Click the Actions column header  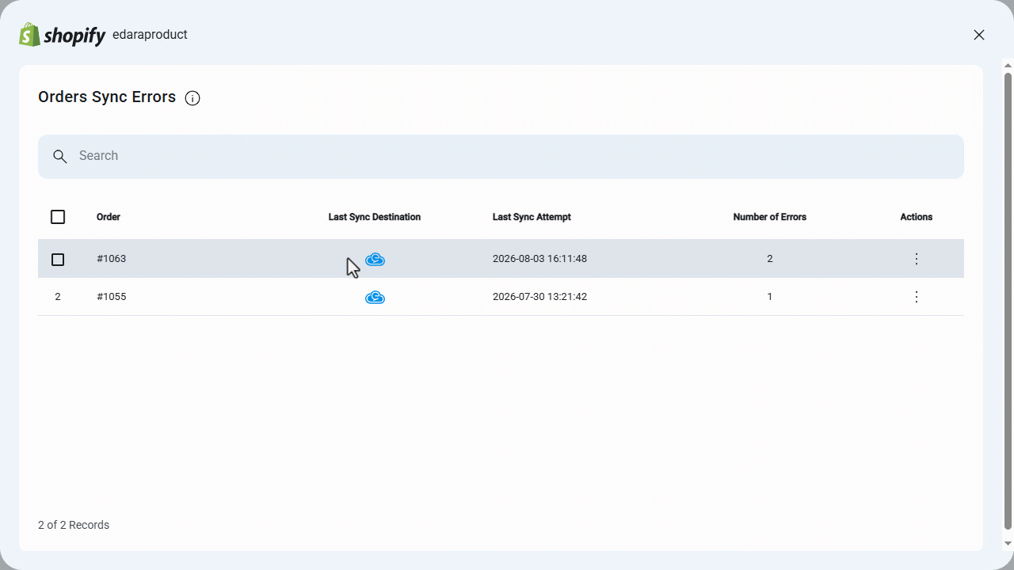pos(917,217)
